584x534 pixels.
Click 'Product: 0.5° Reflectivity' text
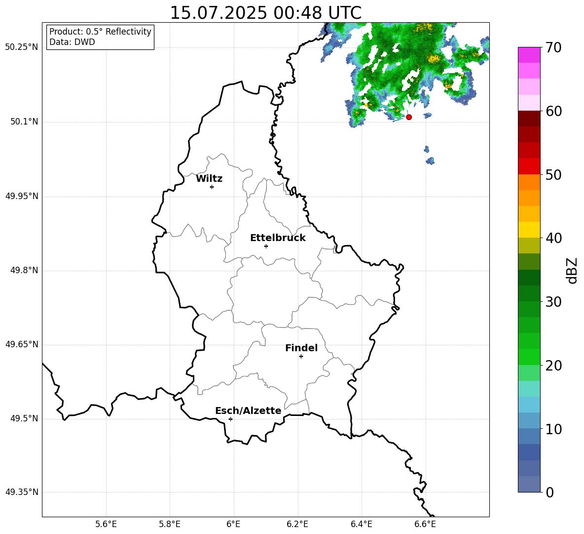(x=100, y=32)
